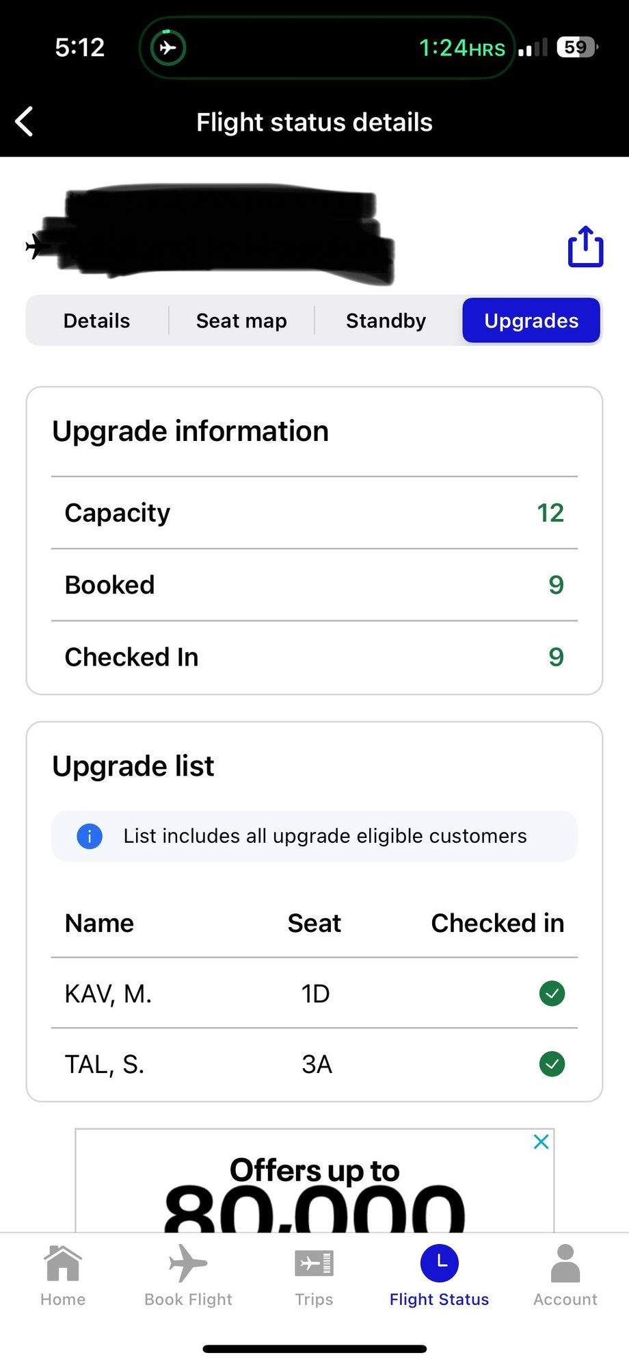629x1366 pixels.
Task: Open Account person icon
Action: [565, 1263]
